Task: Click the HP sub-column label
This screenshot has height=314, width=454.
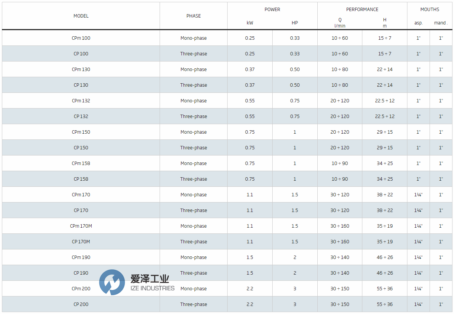Action: pos(294,23)
